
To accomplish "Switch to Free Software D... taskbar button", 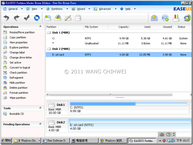I will coord(56,141).
